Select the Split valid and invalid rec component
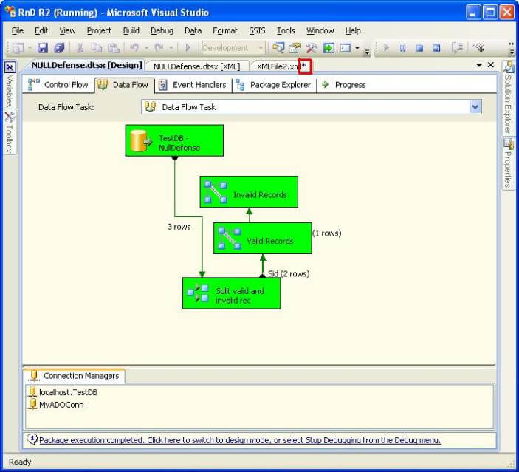This screenshot has width=519, height=472. pos(232,293)
